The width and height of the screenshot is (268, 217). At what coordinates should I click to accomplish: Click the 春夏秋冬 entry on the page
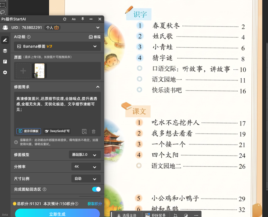(x=166, y=26)
